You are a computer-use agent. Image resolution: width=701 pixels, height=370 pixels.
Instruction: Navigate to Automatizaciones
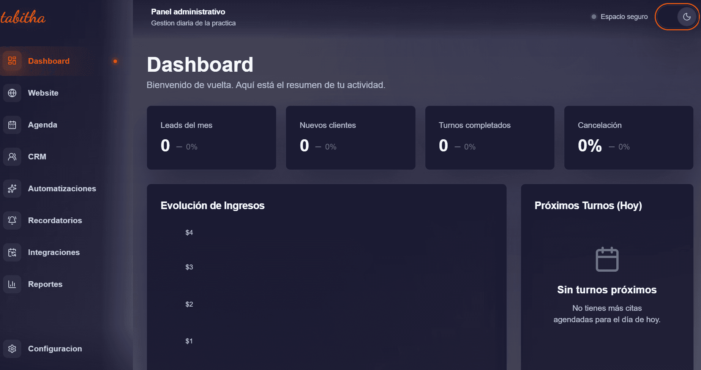[x=61, y=189]
